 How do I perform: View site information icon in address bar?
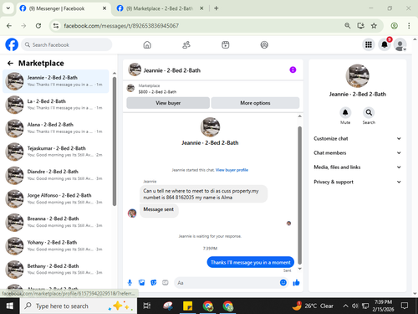pos(56,26)
